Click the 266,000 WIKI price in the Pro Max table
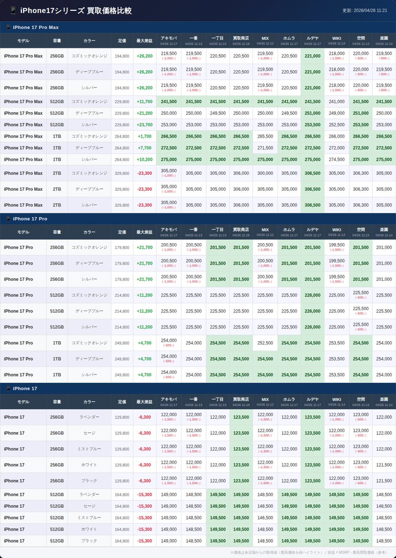Screen dimensions: 396x558 coord(337,136)
